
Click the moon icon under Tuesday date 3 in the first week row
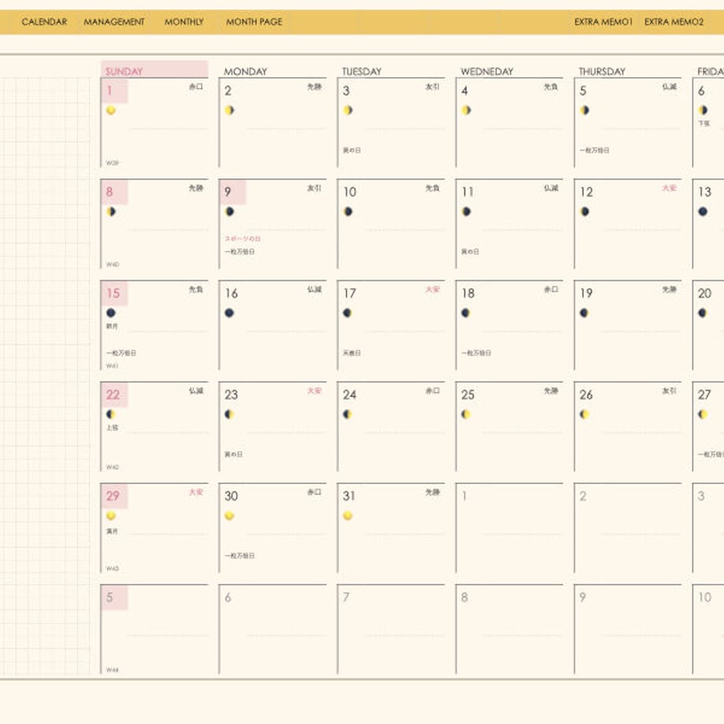(348, 110)
